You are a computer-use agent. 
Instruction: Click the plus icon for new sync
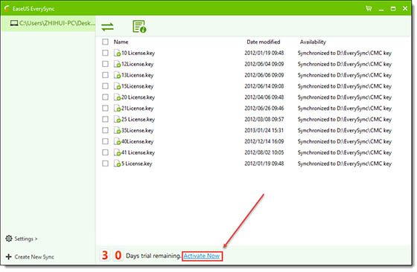click(x=8, y=256)
